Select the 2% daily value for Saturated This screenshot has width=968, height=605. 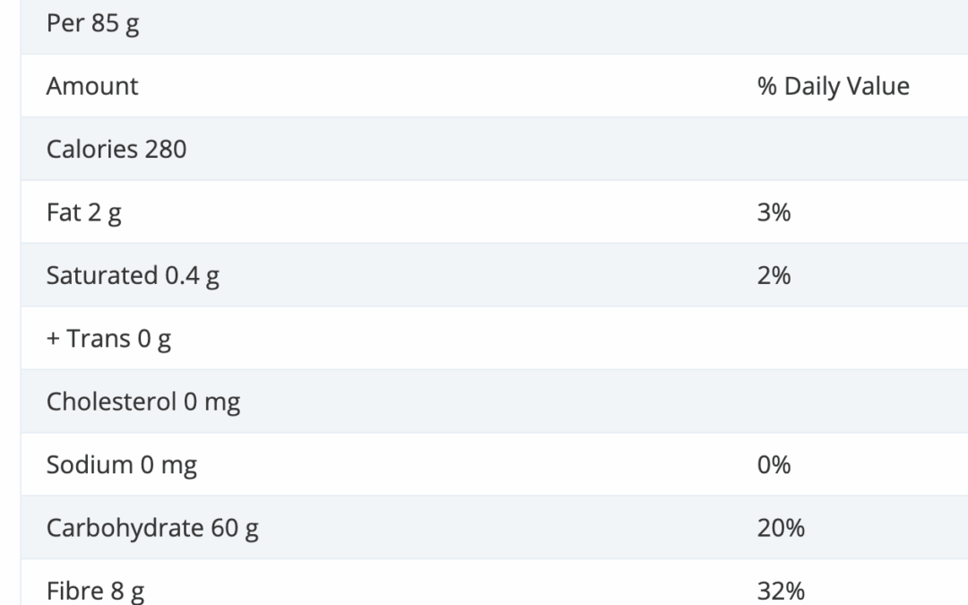click(x=774, y=275)
